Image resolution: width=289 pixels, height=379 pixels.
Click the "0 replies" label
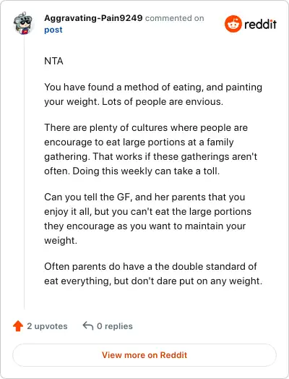115,326
